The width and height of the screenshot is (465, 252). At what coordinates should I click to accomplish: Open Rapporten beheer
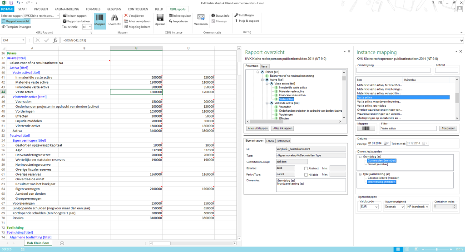click(76, 21)
